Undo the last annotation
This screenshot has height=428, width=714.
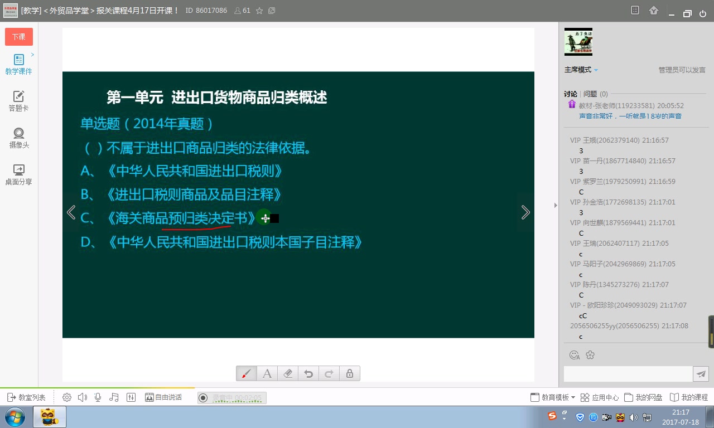click(308, 373)
